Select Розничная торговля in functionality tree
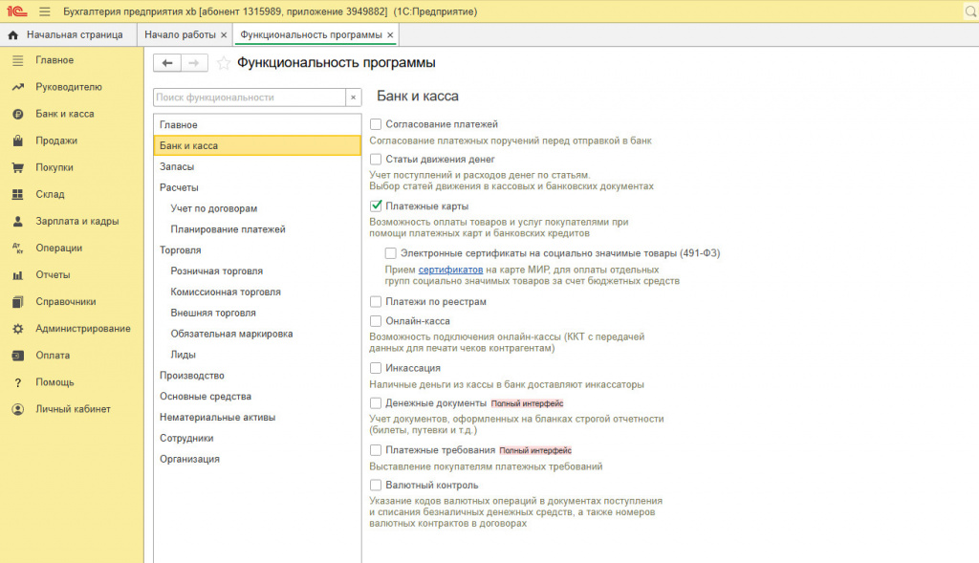Image resolution: width=979 pixels, height=563 pixels. point(217,271)
